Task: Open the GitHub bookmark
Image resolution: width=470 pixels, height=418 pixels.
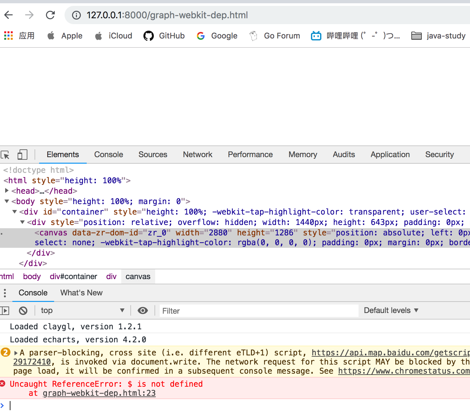Action: click(x=164, y=36)
